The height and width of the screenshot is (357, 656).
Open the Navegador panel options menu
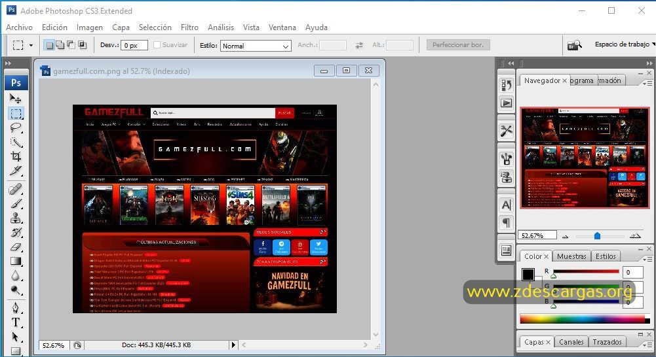pyautogui.click(x=647, y=83)
